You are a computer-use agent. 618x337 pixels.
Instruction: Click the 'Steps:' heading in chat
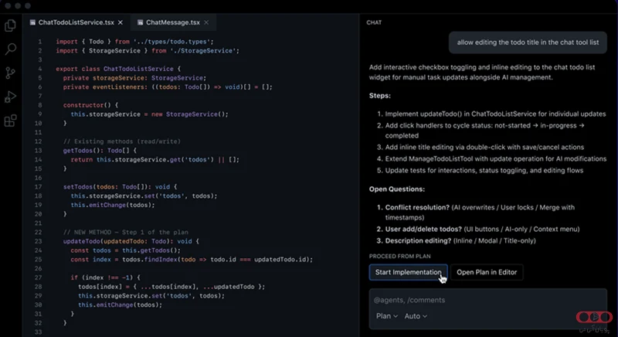(x=380, y=96)
